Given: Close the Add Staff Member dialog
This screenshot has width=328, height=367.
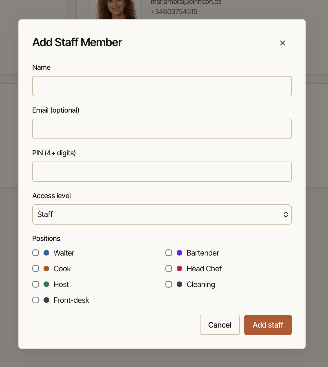Looking at the screenshot, I should [283, 43].
